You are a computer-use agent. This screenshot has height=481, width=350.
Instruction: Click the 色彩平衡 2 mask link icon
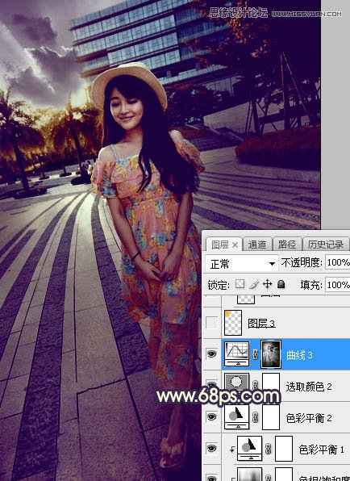255,417
